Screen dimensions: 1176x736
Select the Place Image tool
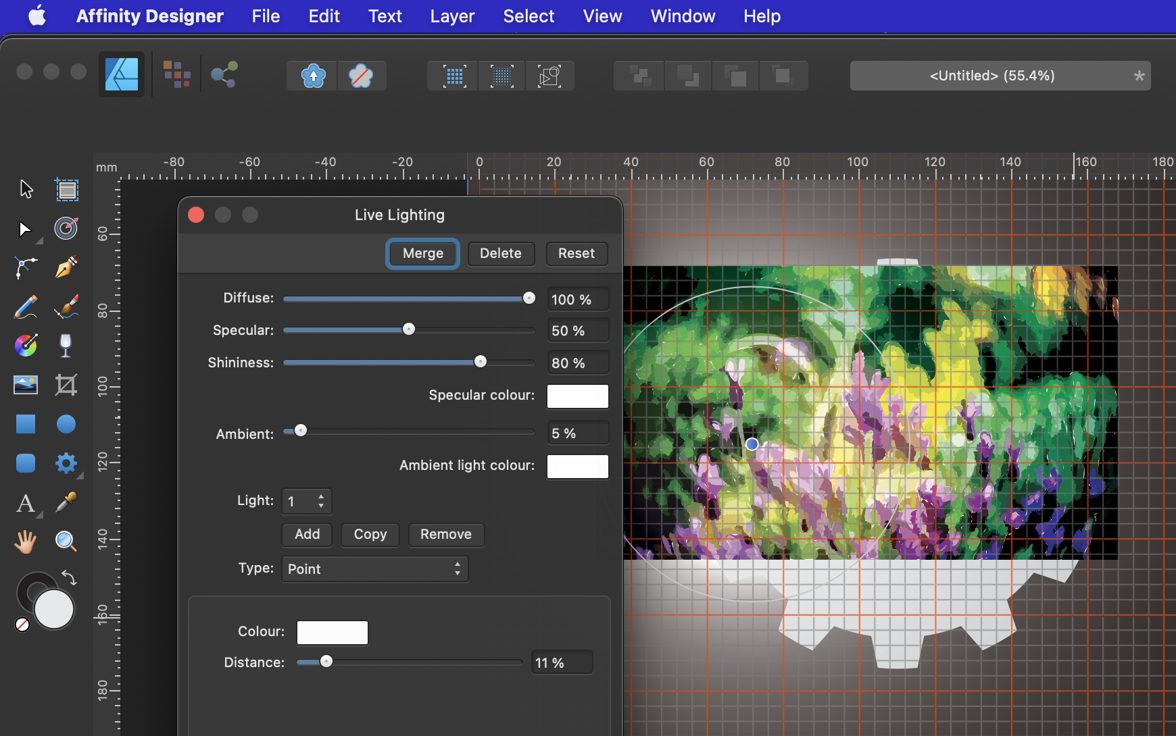26,385
